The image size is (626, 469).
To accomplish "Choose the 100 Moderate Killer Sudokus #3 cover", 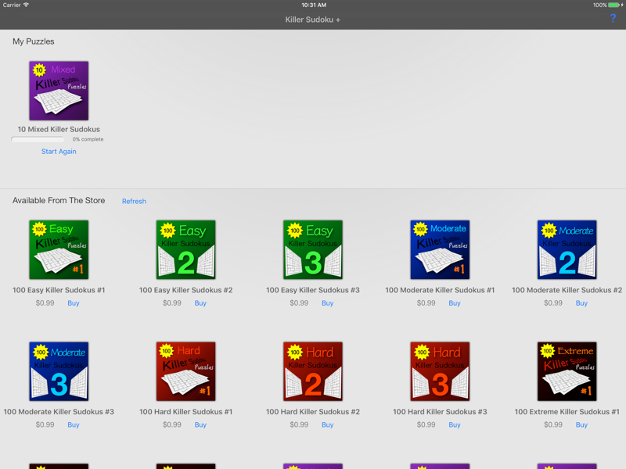I will point(59,371).
